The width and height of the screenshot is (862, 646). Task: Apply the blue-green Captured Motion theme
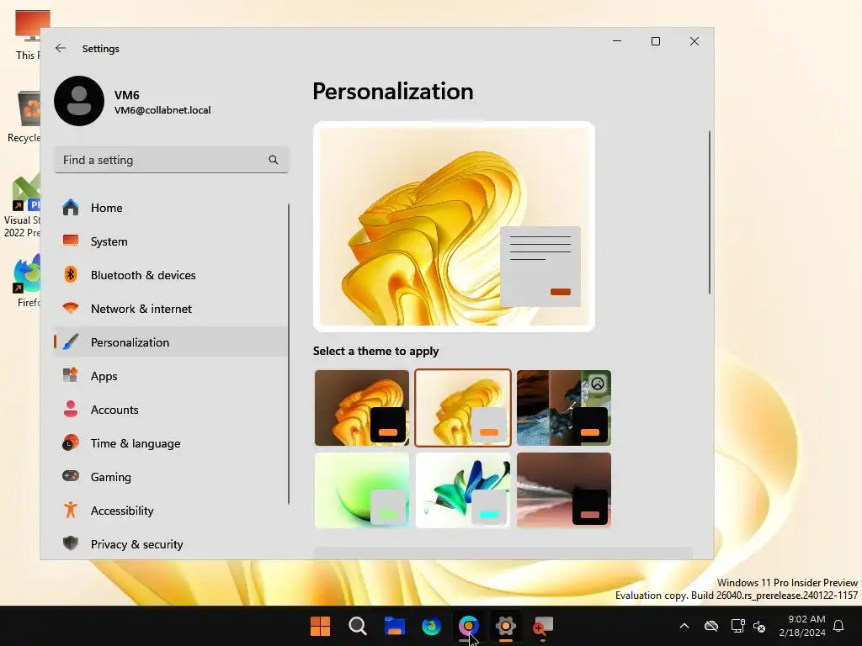[x=463, y=490]
